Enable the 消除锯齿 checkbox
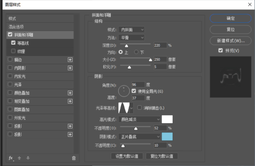The width and height of the screenshot is (255, 166). coord(140,108)
